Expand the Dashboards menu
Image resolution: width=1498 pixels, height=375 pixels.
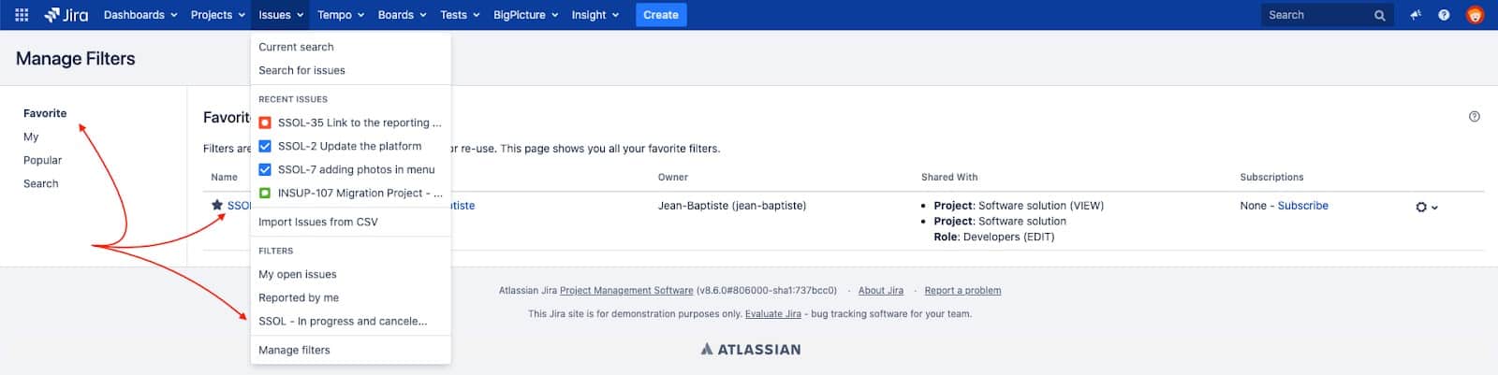point(140,15)
